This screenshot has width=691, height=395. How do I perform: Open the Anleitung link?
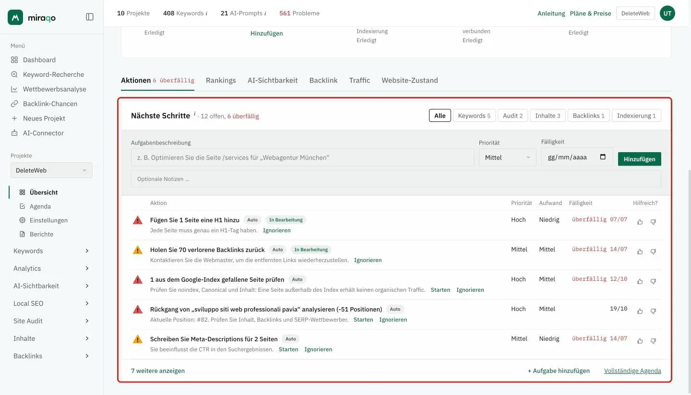551,13
